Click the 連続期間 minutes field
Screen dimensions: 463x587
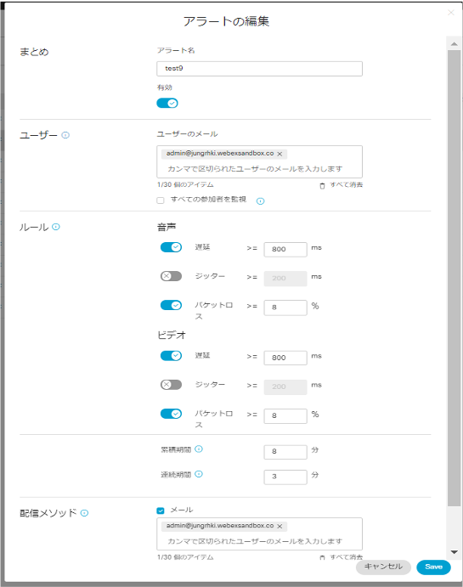(285, 477)
